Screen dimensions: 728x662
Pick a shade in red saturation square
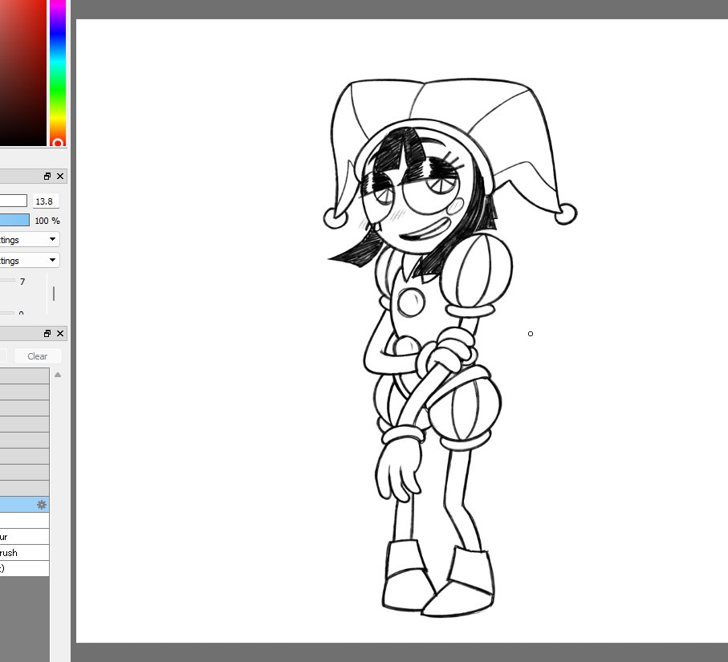click(22, 73)
